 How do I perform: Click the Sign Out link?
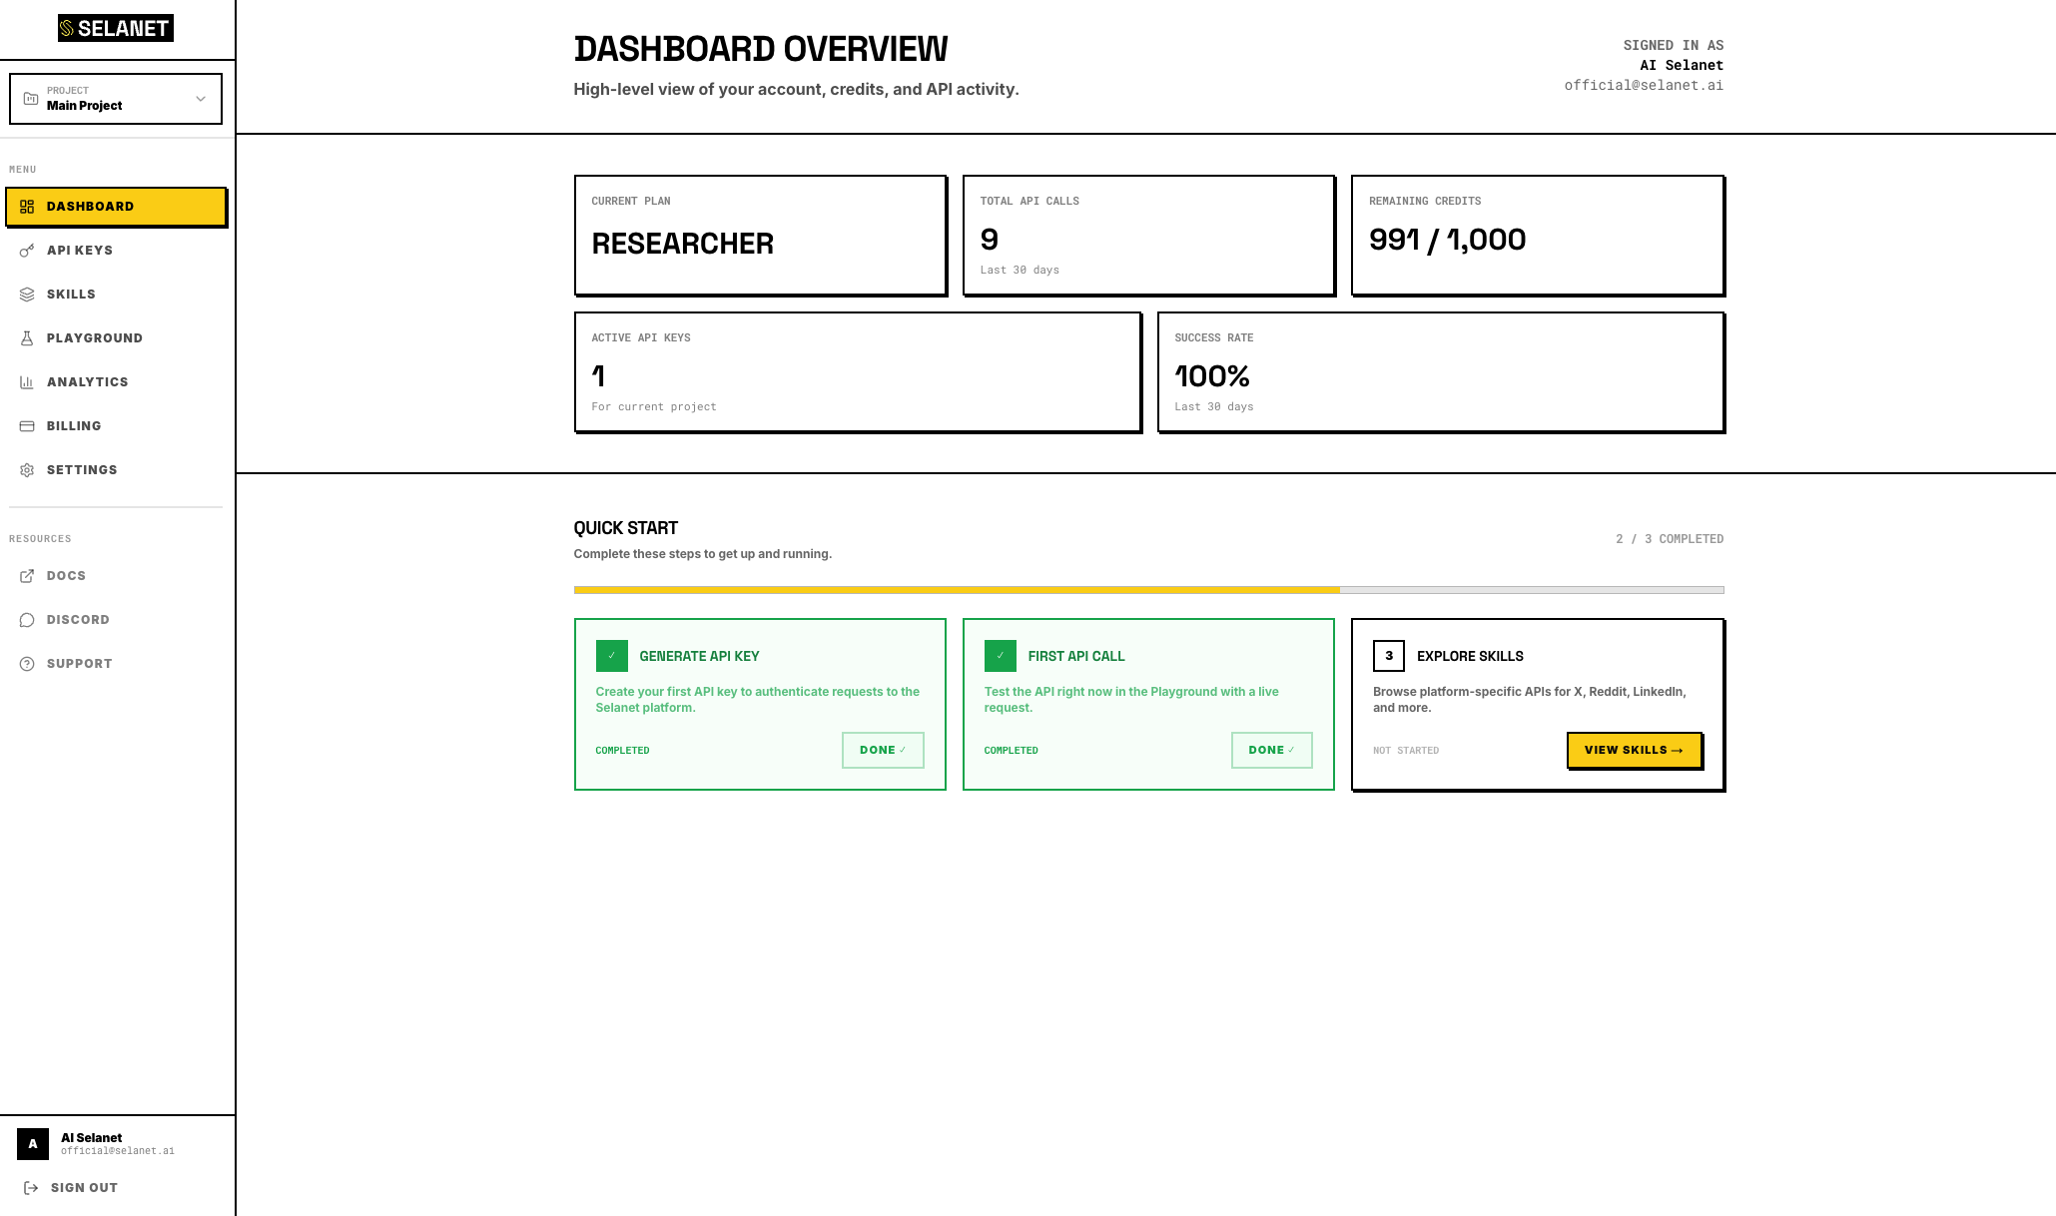[x=84, y=1188]
